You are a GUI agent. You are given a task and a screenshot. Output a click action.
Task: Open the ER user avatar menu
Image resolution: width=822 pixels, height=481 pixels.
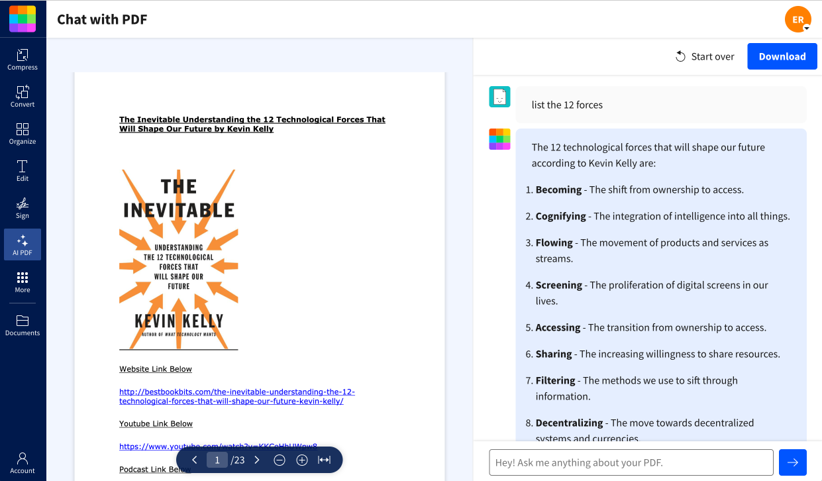click(798, 19)
